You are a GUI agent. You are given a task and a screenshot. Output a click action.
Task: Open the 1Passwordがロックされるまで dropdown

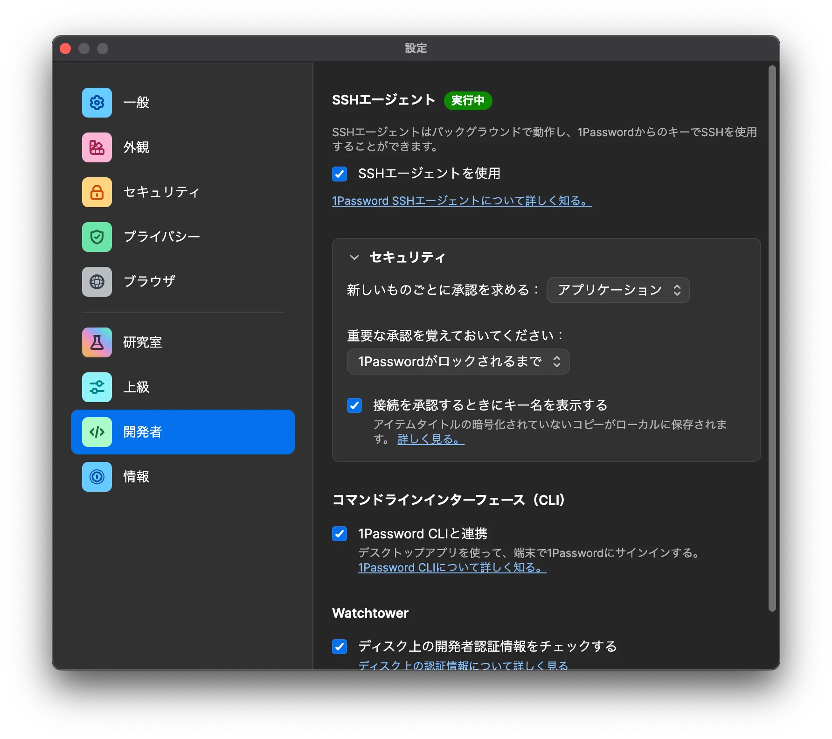coord(458,362)
